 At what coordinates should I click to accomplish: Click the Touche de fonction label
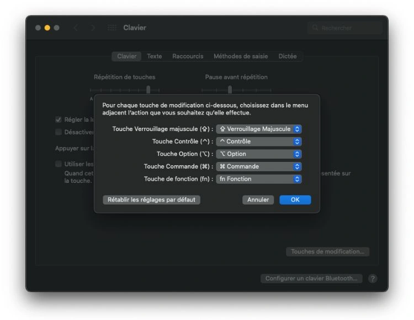click(178, 179)
